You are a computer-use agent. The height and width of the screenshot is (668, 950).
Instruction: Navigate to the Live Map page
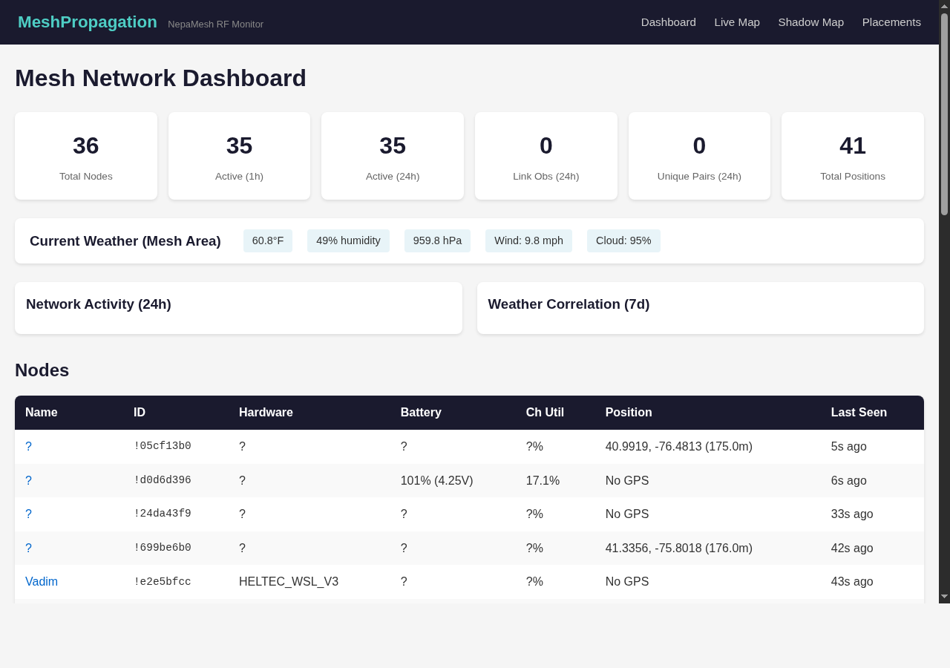[x=736, y=22]
